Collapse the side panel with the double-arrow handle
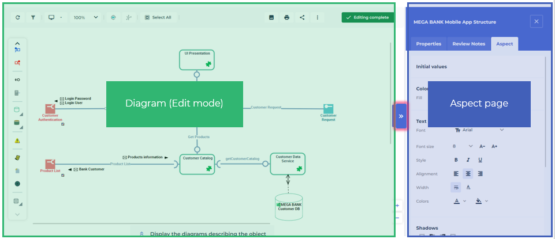This screenshot has height=239, width=555. pyautogui.click(x=401, y=116)
